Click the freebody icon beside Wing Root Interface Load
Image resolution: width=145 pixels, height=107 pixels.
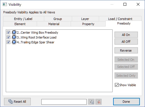[14, 37]
